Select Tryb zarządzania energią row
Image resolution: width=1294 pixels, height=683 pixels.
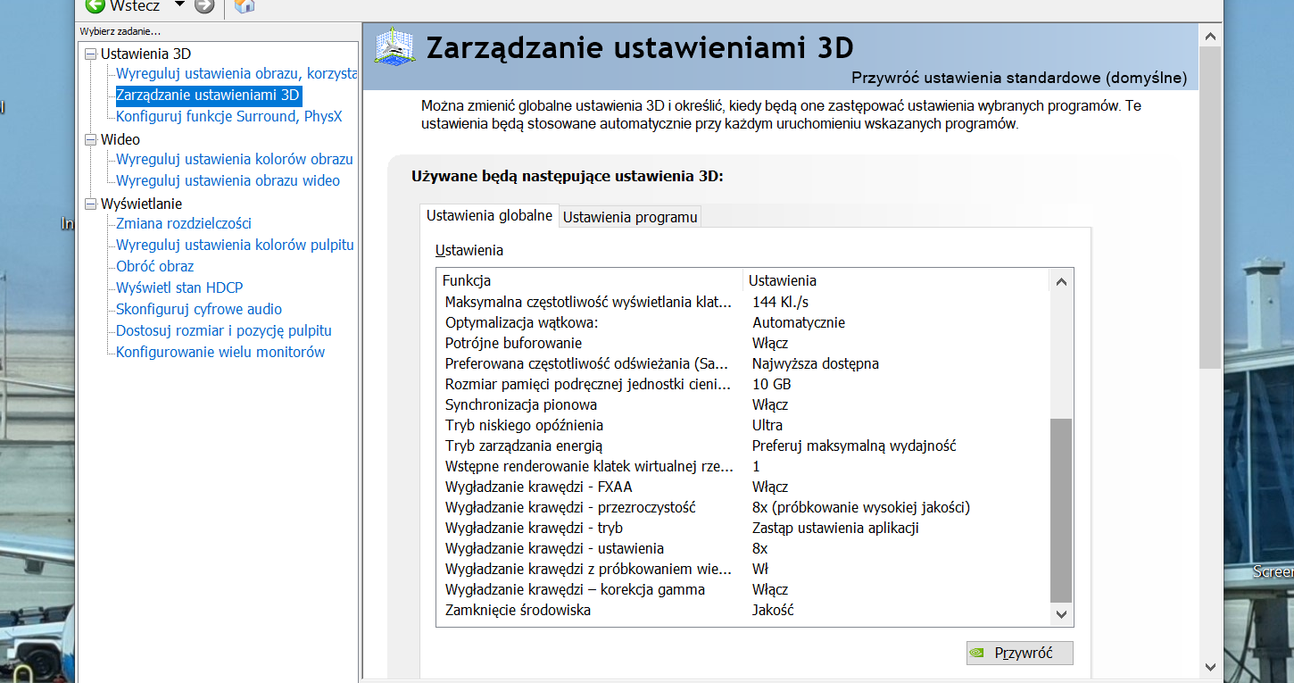(743, 446)
